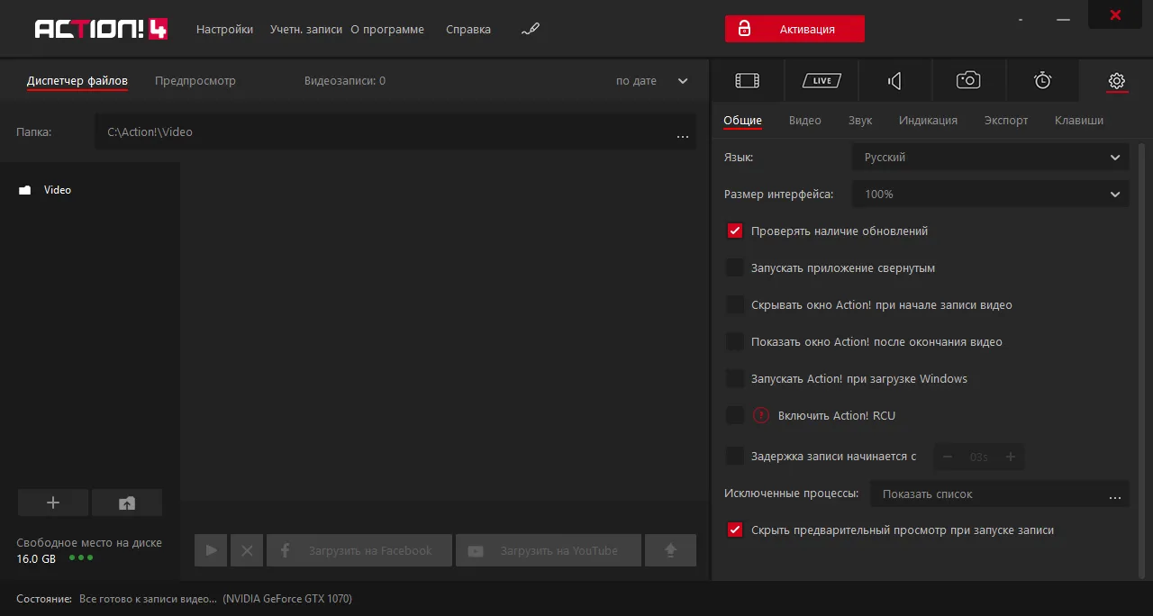
Task: Click the red Активация button
Action: click(794, 29)
